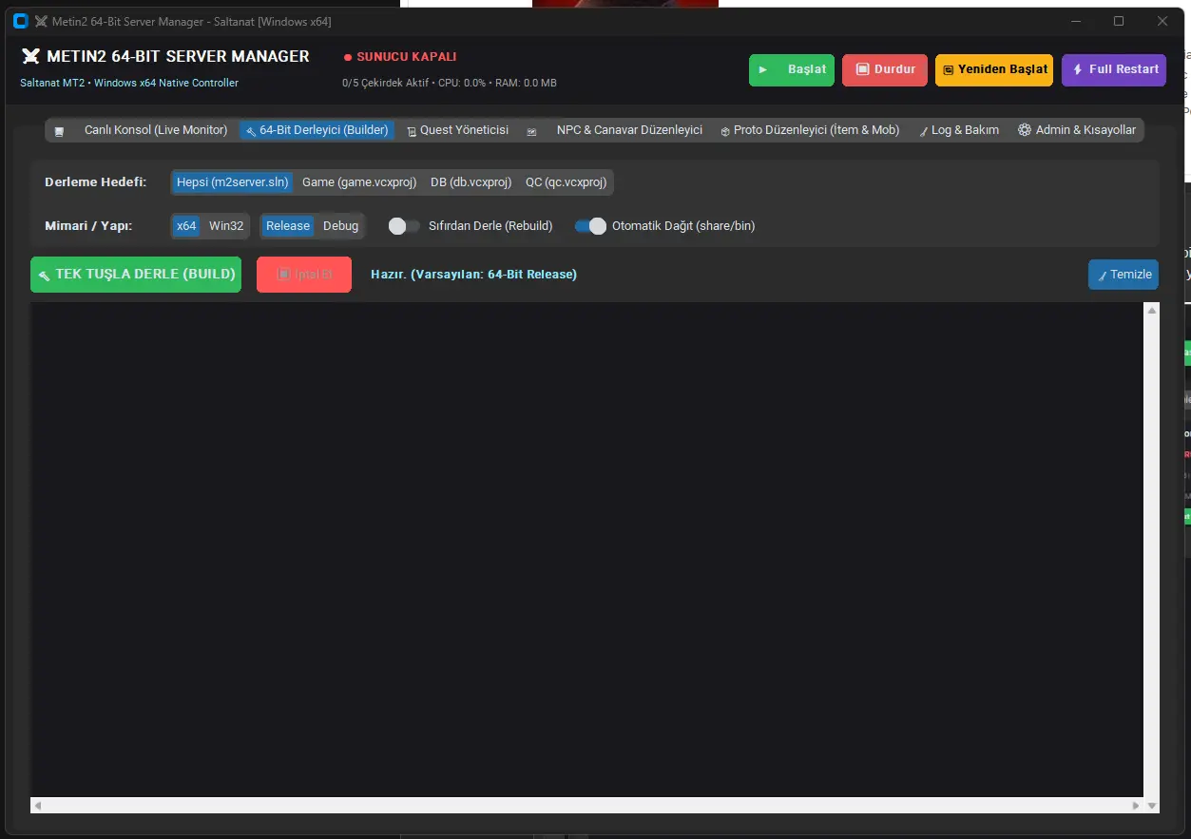This screenshot has width=1191, height=839.
Task: Open the Admin & Kısayollar tab
Action: [x=1077, y=130]
